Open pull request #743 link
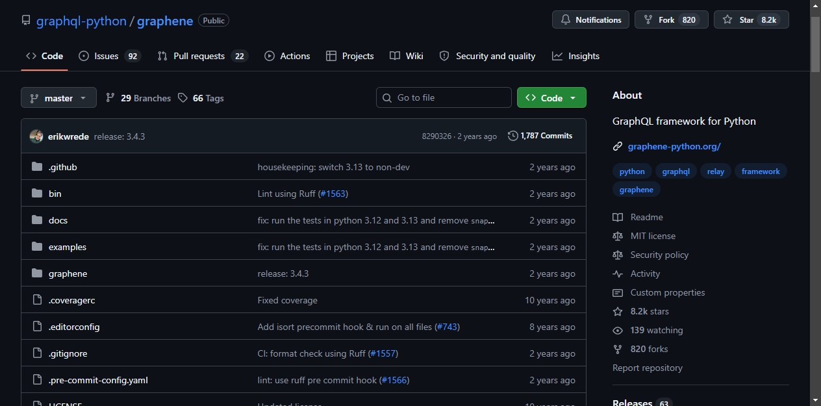 coord(446,327)
